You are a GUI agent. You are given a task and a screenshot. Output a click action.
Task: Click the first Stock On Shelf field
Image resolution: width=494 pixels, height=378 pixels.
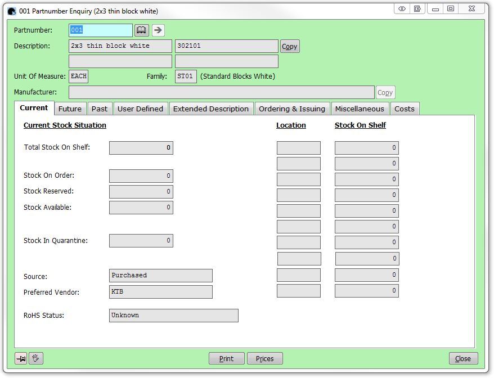(x=367, y=148)
